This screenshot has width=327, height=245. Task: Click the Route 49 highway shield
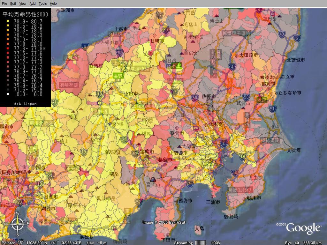281,34
